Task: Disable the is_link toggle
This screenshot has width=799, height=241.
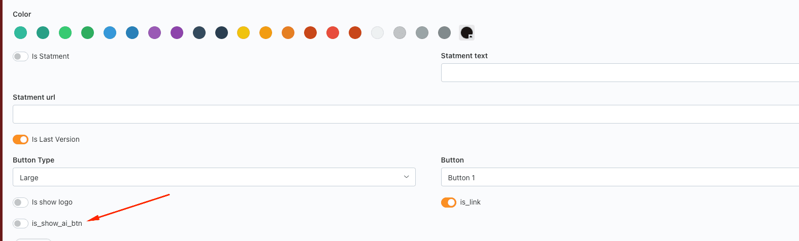Action: [449, 203]
